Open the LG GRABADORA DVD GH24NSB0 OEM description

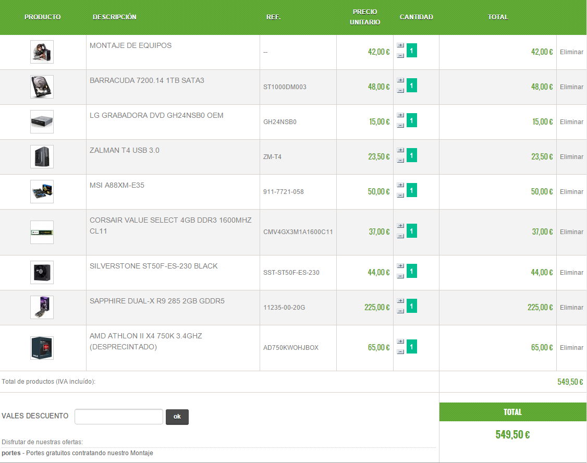coord(156,115)
